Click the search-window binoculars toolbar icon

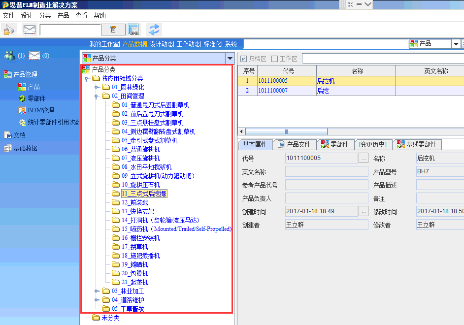point(134,30)
